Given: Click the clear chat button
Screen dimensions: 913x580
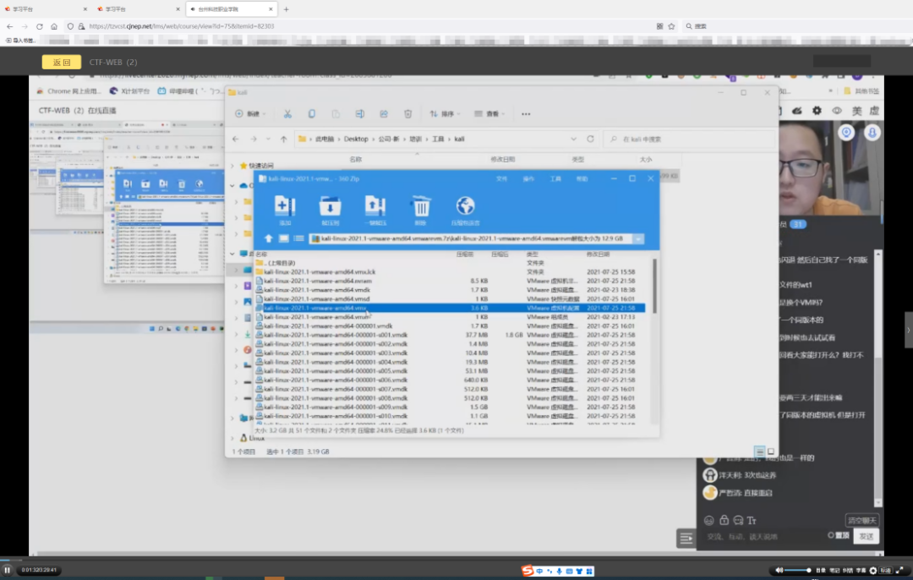Looking at the screenshot, I should pos(861,521).
